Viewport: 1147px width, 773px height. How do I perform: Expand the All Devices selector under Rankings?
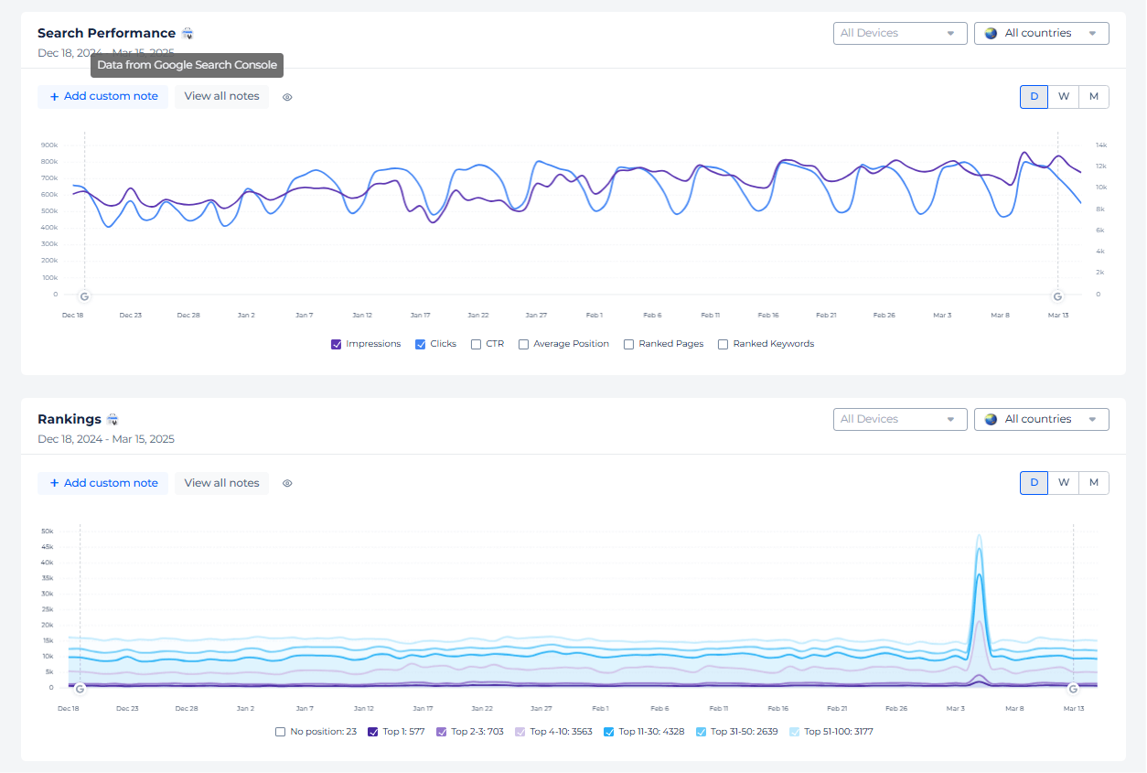(x=899, y=418)
